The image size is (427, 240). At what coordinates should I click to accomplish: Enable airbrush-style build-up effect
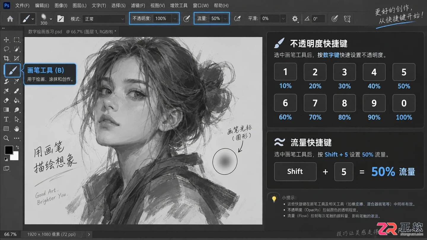237,19
